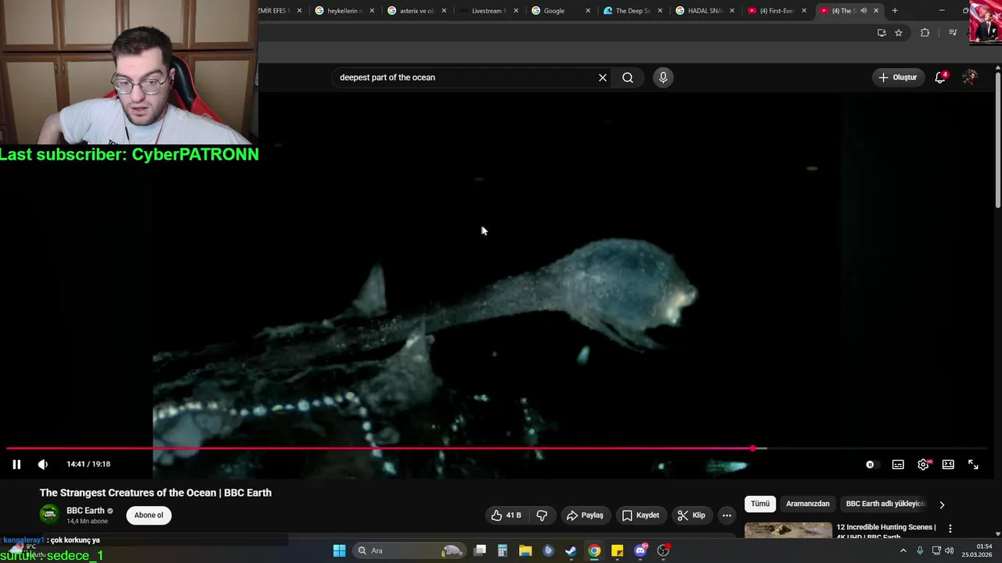Viewport: 1002px width, 563px height.
Task: Like the video with thumbs up
Action: (x=506, y=515)
